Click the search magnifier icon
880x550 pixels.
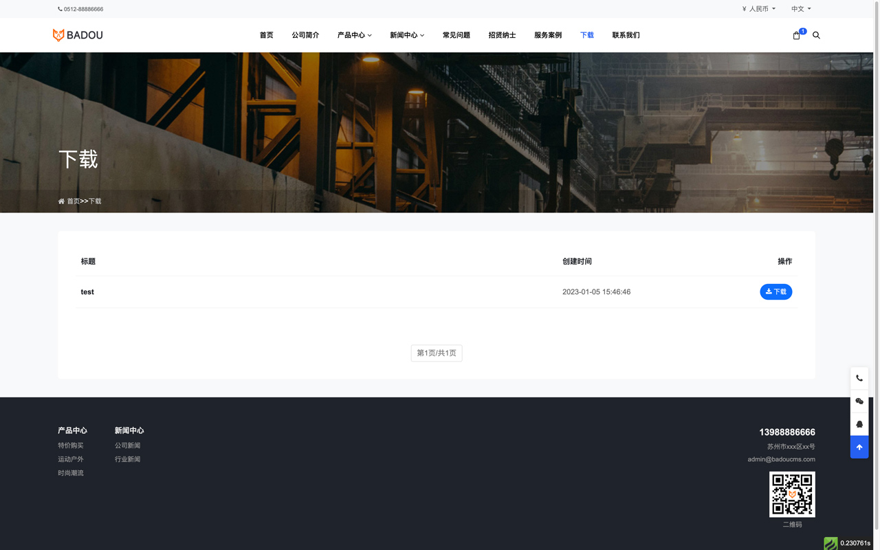[816, 35]
